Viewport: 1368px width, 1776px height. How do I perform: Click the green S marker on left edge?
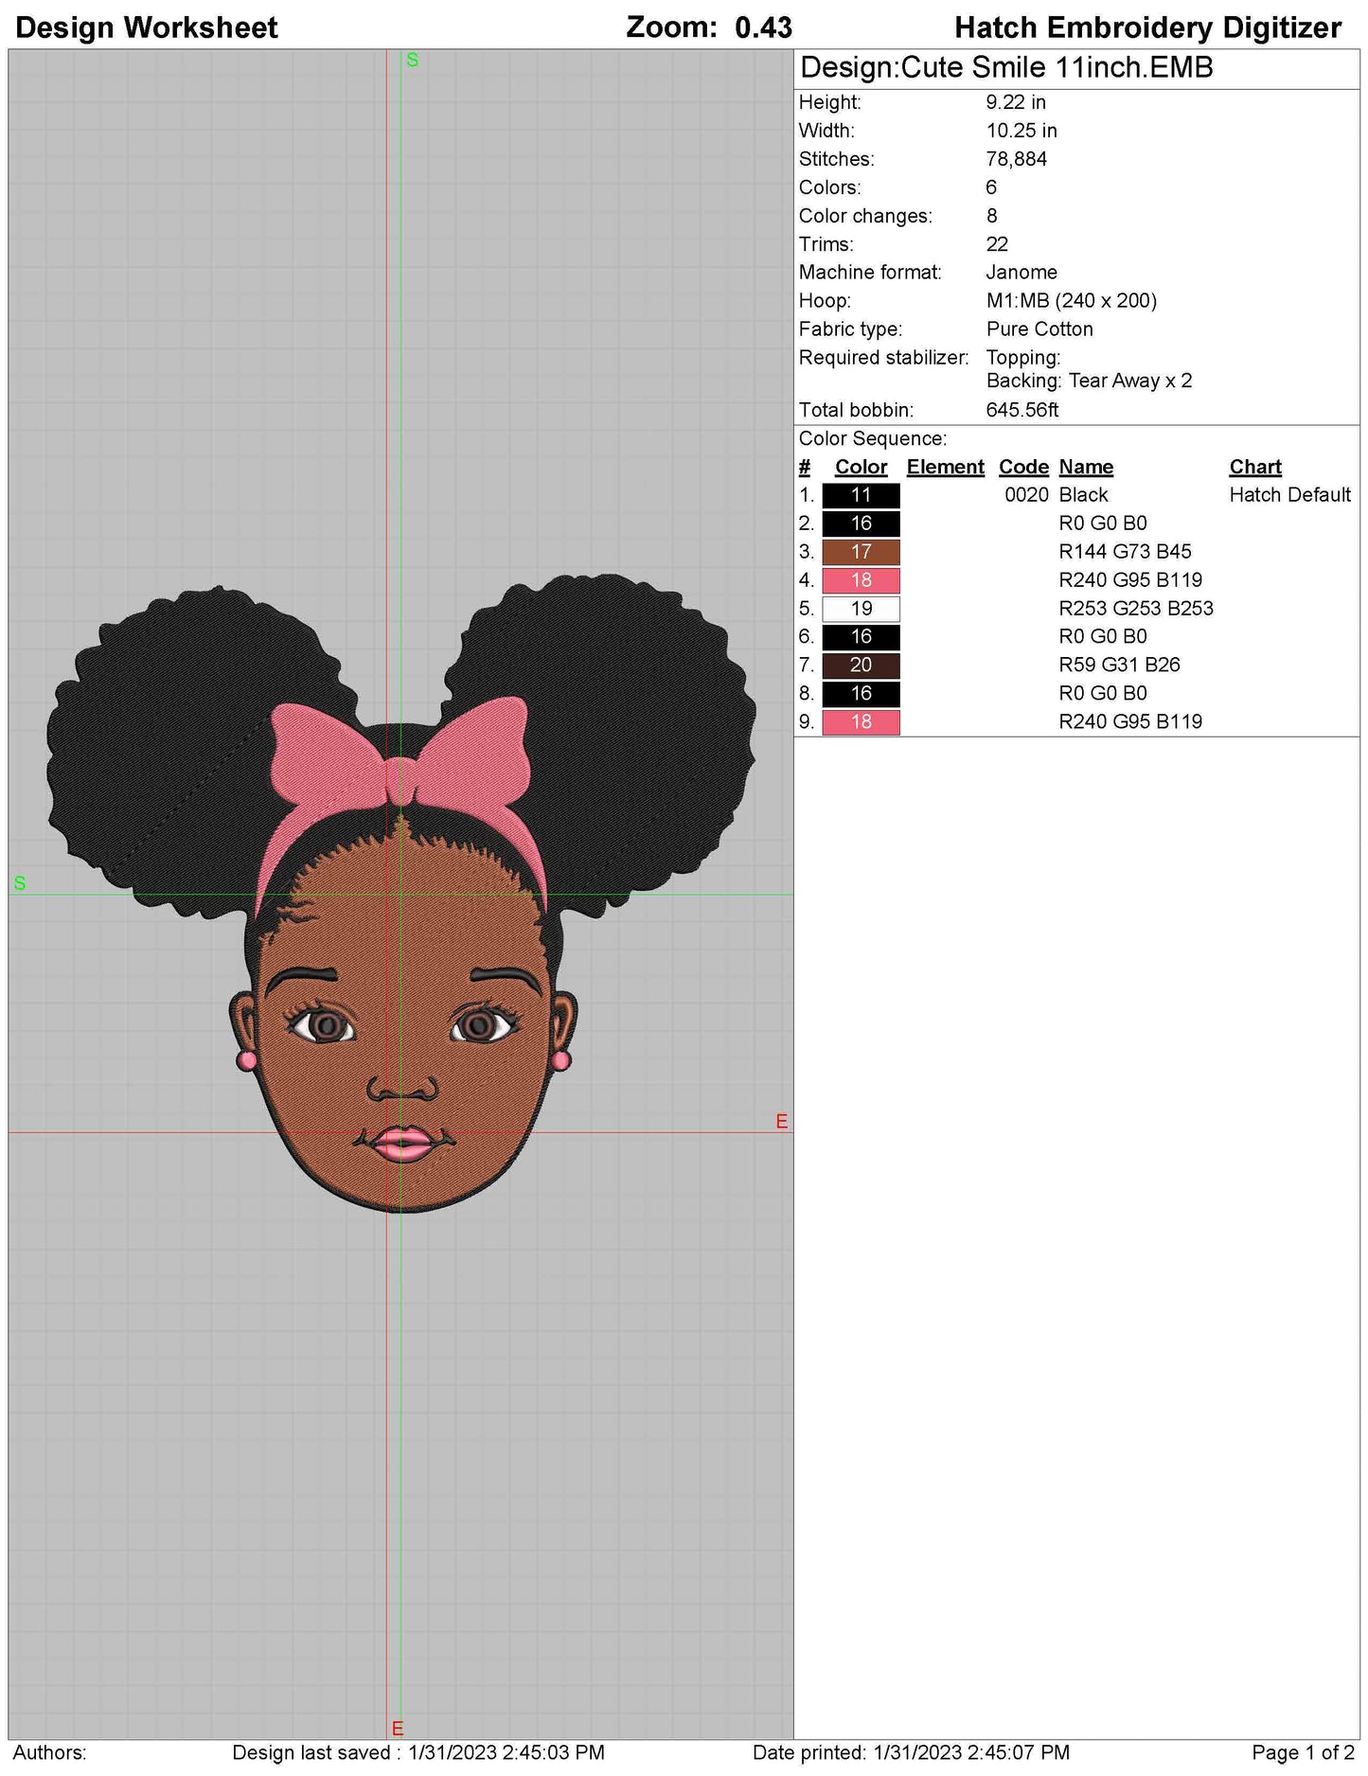(x=20, y=884)
